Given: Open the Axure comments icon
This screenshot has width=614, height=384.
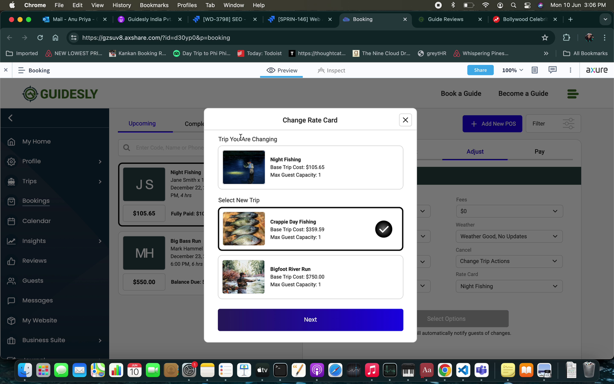Looking at the screenshot, I should pos(552,70).
